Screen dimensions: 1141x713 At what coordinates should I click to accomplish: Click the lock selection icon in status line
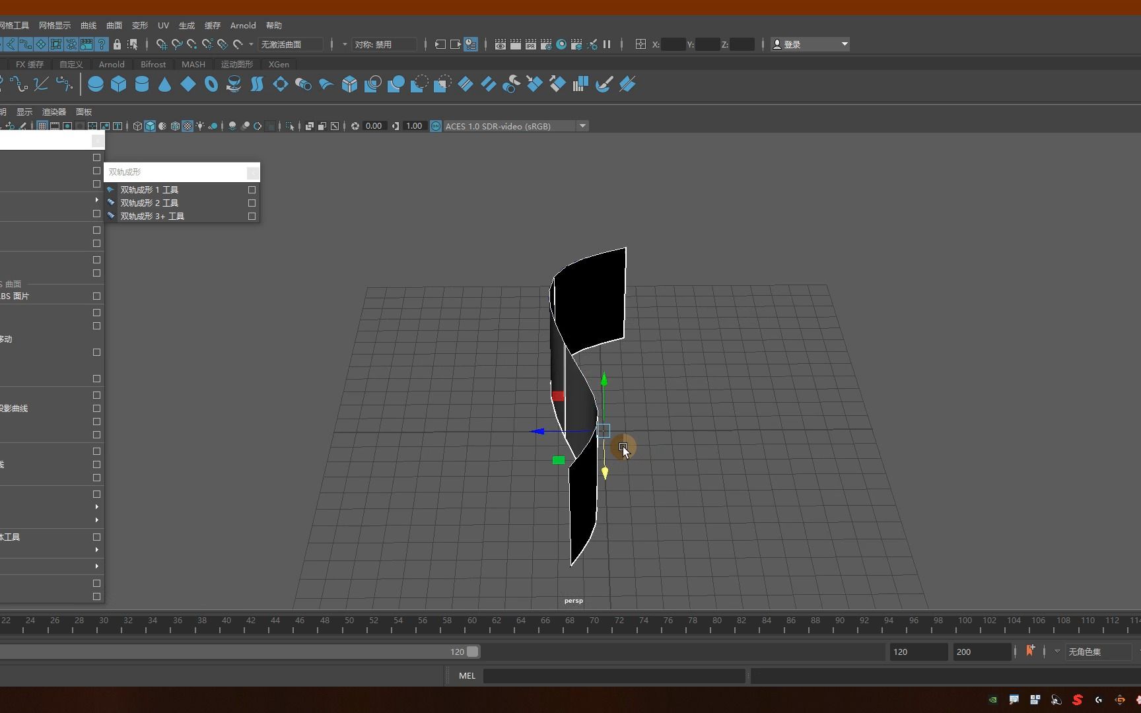pos(117,44)
